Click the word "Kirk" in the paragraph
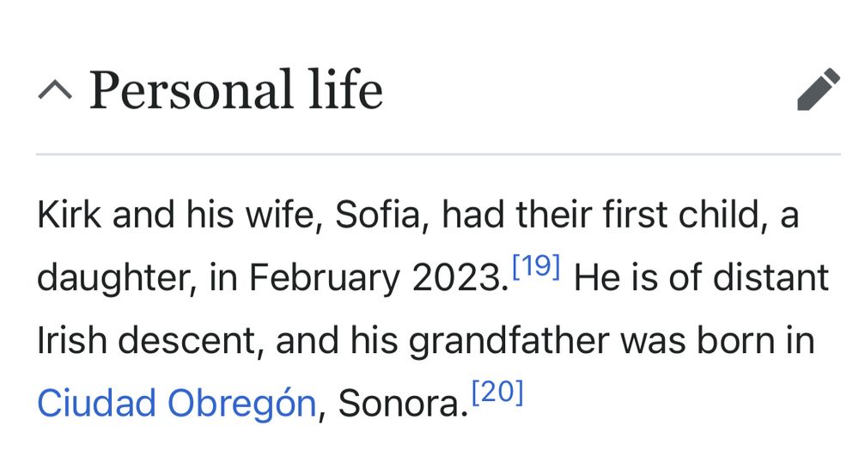Image resolution: width=859 pixels, height=462 pixels. point(70,216)
